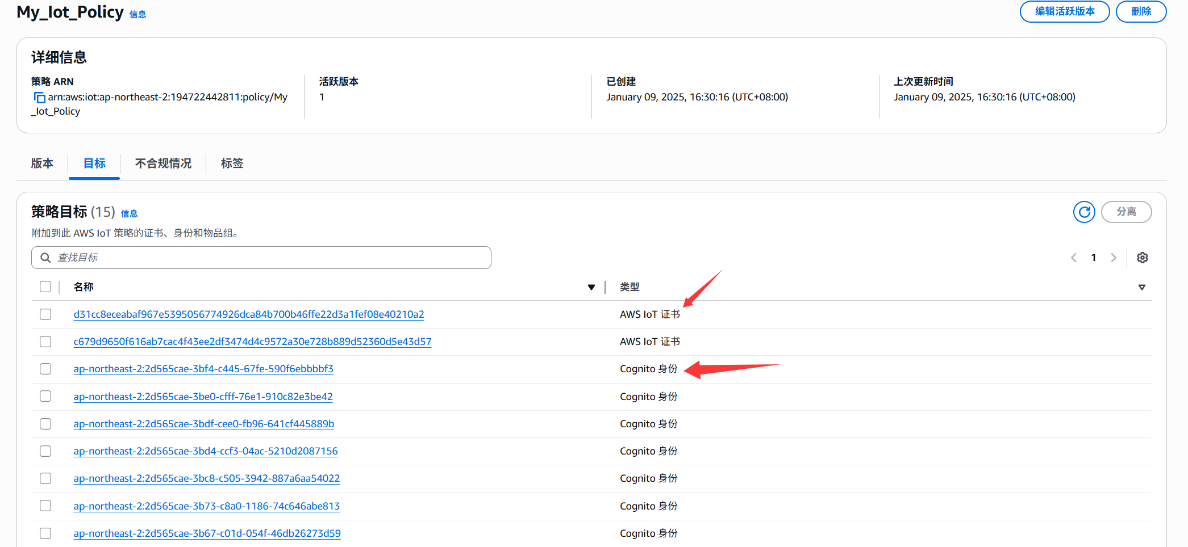The height and width of the screenshot is (547, 1188).
Task: Copy the policy ARN using copy icon
Action: [x=39, y=98]
